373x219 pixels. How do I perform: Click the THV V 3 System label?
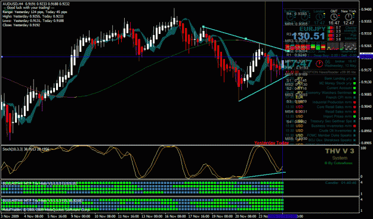tap(340, 154)
